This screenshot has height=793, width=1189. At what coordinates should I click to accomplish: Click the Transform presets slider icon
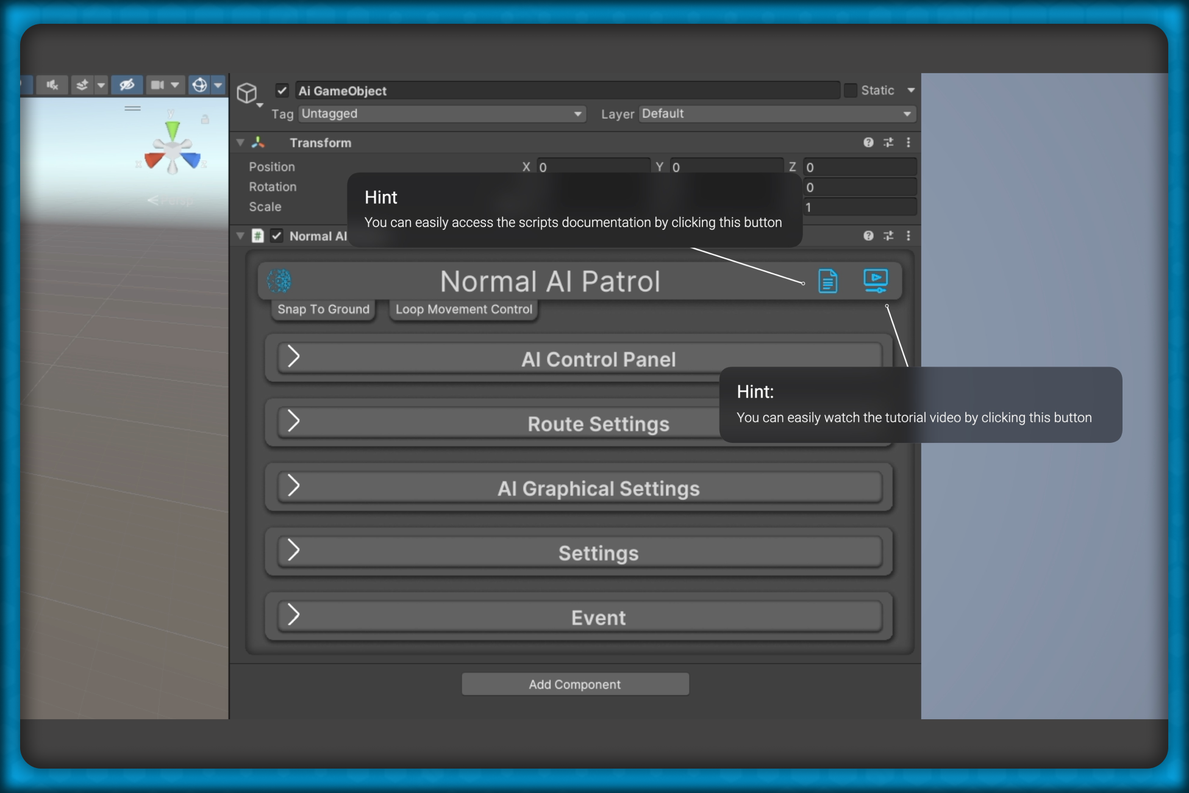(888, 143)
